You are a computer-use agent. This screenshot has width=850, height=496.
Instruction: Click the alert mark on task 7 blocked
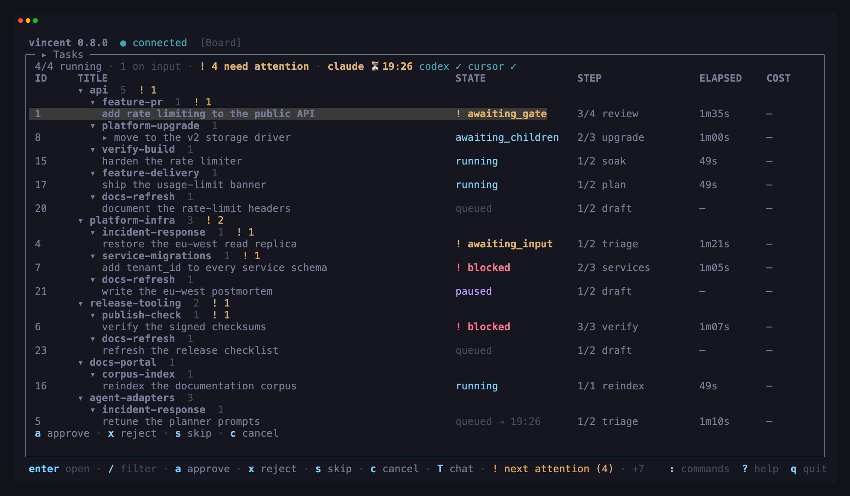pos(458,267)
